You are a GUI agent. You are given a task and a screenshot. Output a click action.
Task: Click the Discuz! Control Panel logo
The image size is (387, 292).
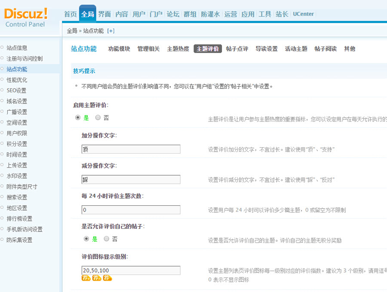click(26, 17)
